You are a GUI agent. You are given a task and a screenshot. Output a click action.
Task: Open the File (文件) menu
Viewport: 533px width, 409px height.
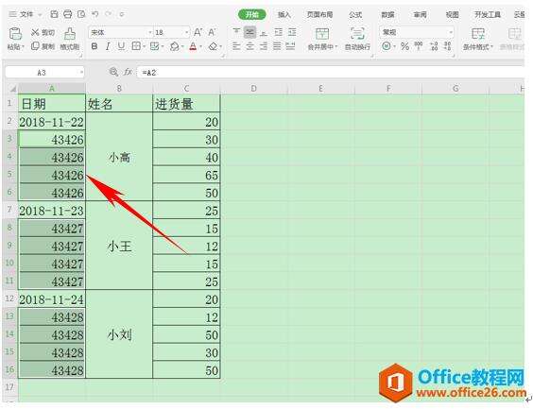pyautogui.click(x=26, y=14)
